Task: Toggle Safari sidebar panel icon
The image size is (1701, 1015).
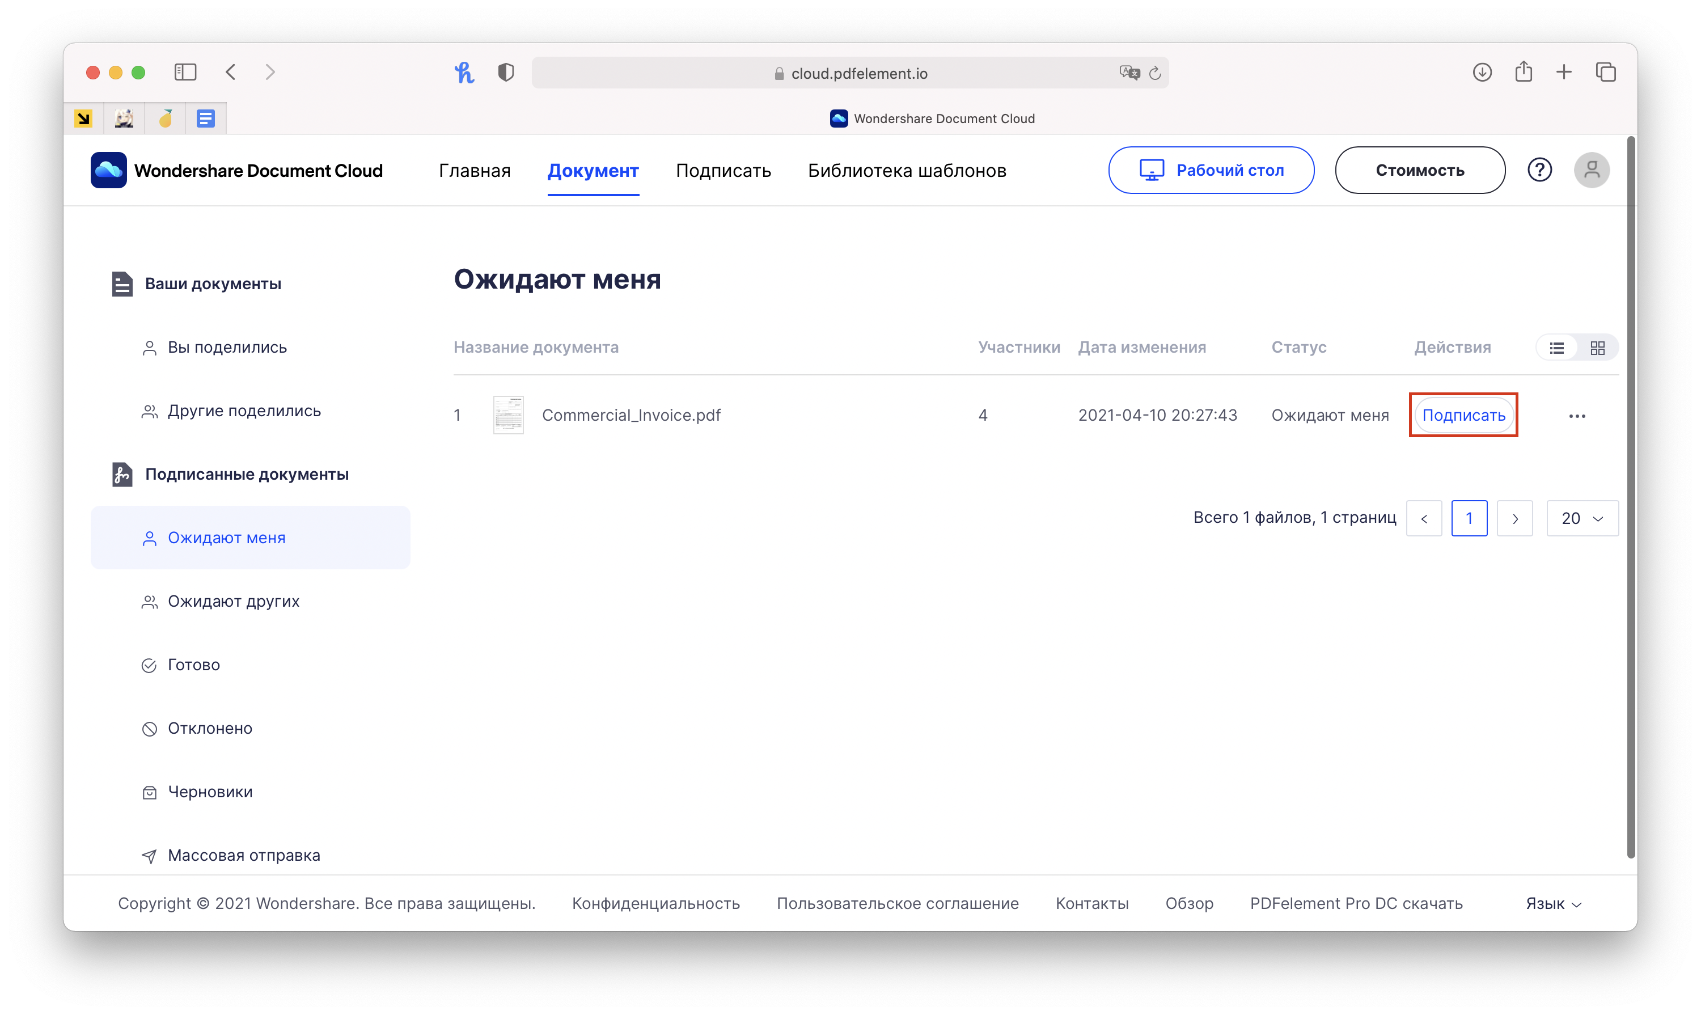Action: point(185,73)
